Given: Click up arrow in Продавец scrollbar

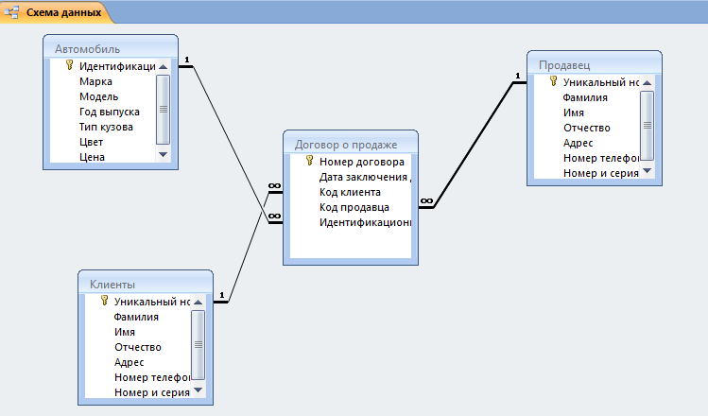Looking at the screenshot, I should point(648,82).
